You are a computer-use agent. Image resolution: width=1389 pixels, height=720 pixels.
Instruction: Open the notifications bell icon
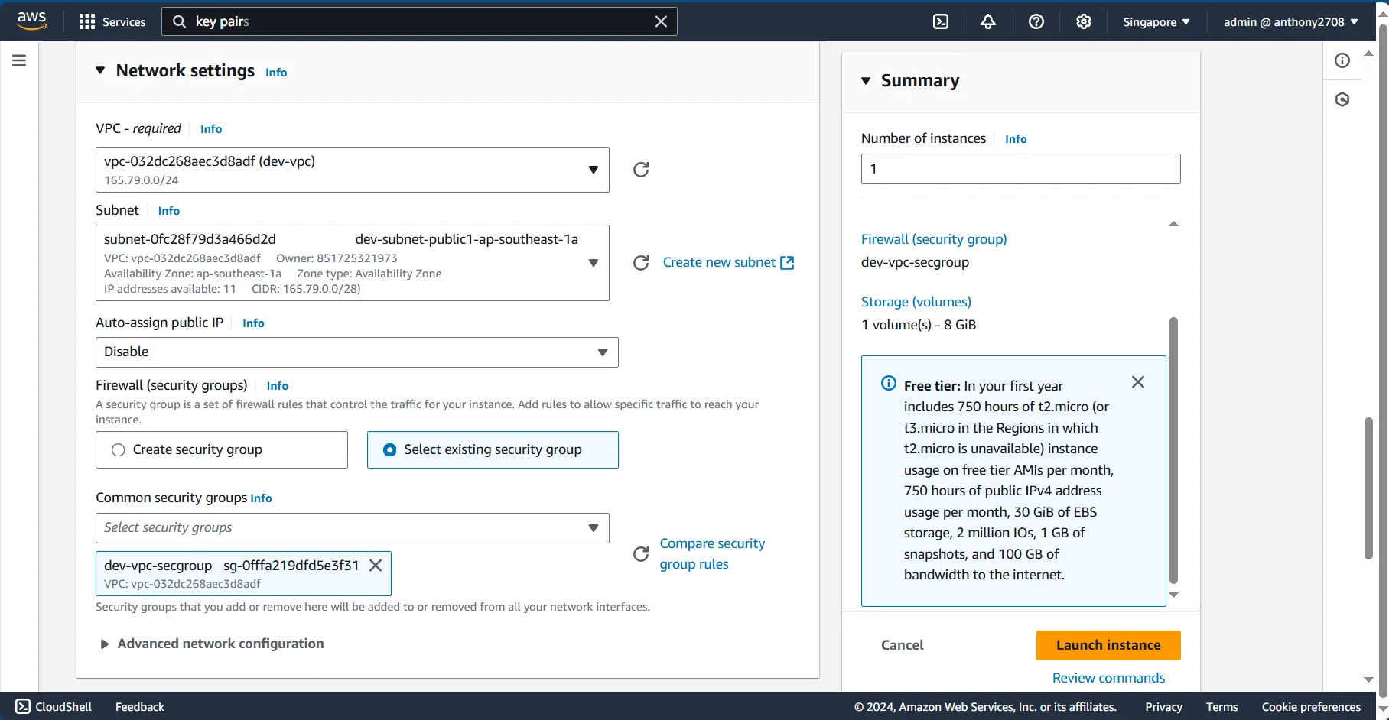click(988, 22)
